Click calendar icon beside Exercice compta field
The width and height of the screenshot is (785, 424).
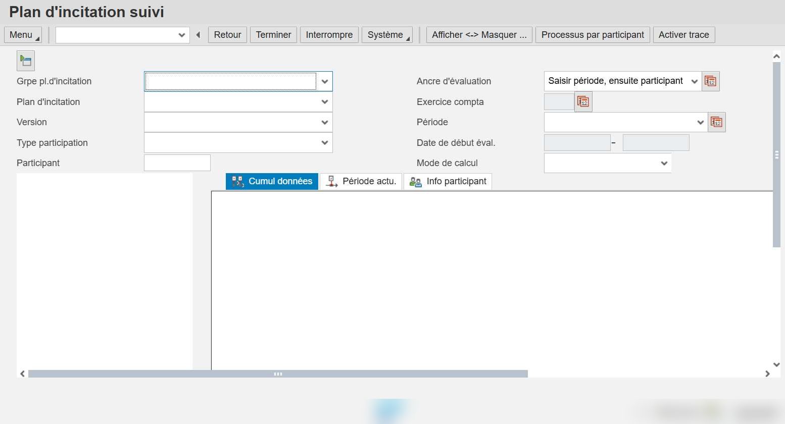point(583,102)
